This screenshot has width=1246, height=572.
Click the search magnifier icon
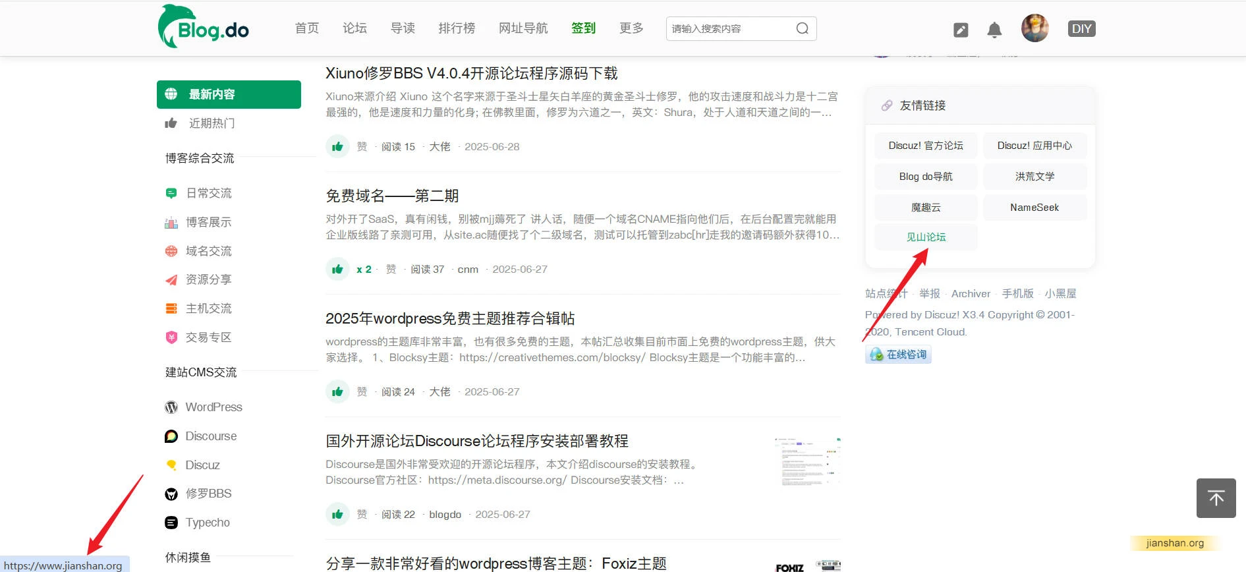coord(802,28)
